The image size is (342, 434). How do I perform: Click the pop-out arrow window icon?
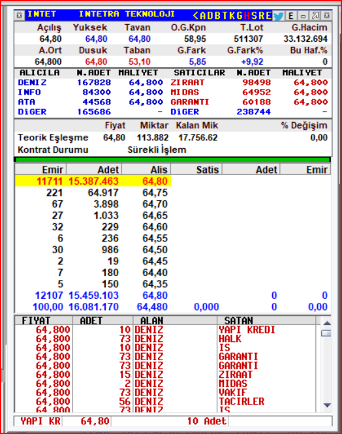(315, 16)
